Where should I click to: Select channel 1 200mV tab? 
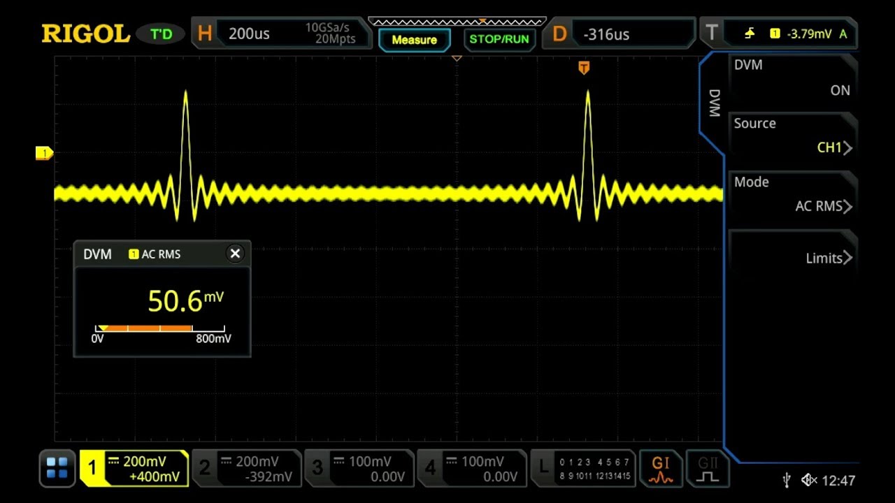pyautogui.click(x=134, y=469)
